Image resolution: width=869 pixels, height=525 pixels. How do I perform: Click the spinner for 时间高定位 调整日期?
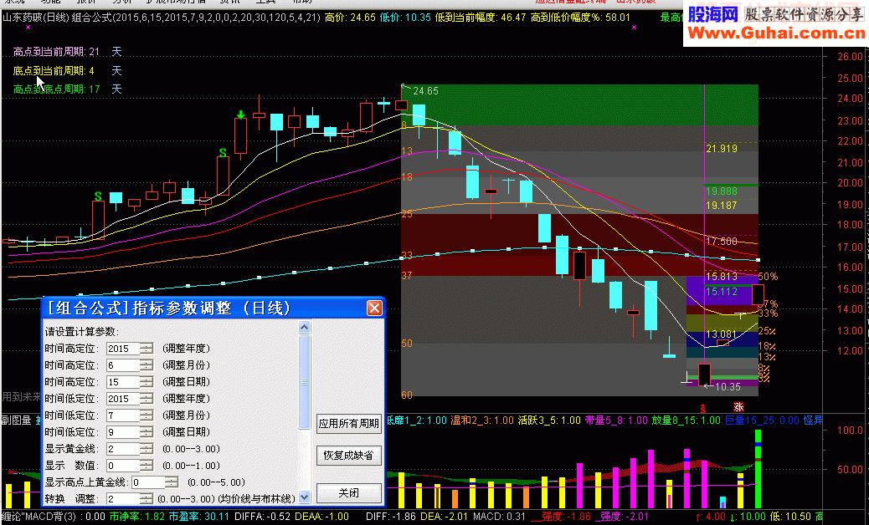tap(147, 382)
